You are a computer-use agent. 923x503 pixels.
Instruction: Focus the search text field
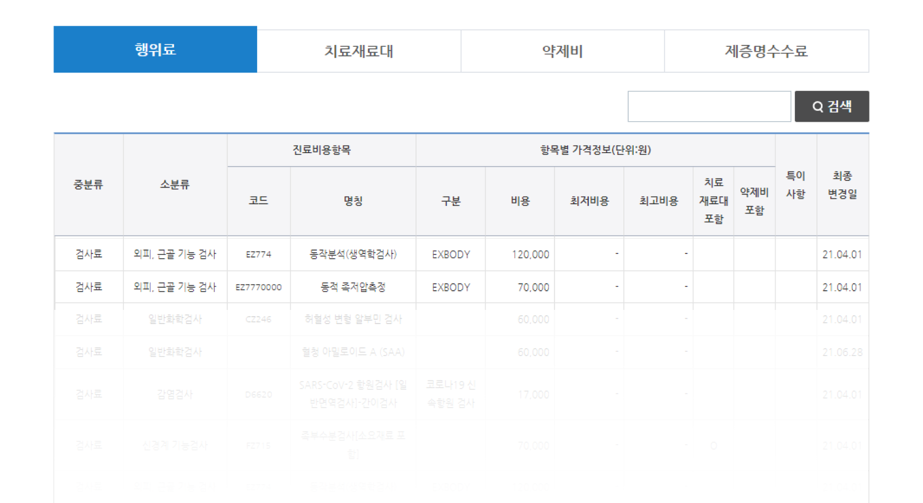coord(709,106)
